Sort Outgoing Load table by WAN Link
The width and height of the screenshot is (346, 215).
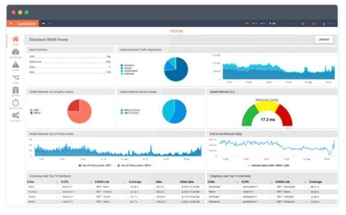tap(283, 182)
